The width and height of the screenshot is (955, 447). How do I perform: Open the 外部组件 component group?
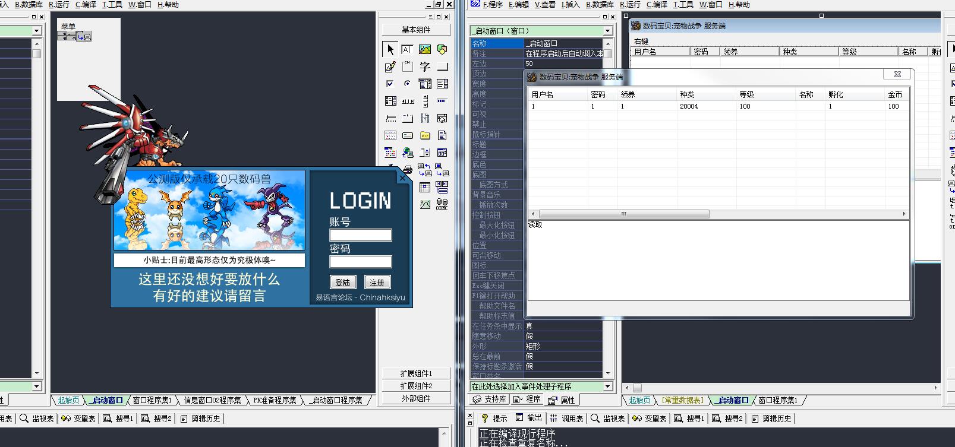pos(416,398)
